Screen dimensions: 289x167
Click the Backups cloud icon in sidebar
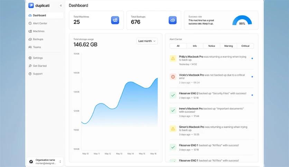pyautogui.click(x=30, y=39)
